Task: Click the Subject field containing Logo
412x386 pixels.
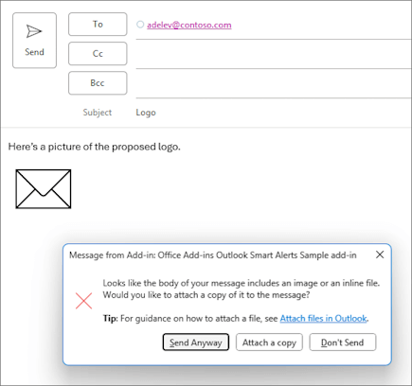Action: (274, 113)
